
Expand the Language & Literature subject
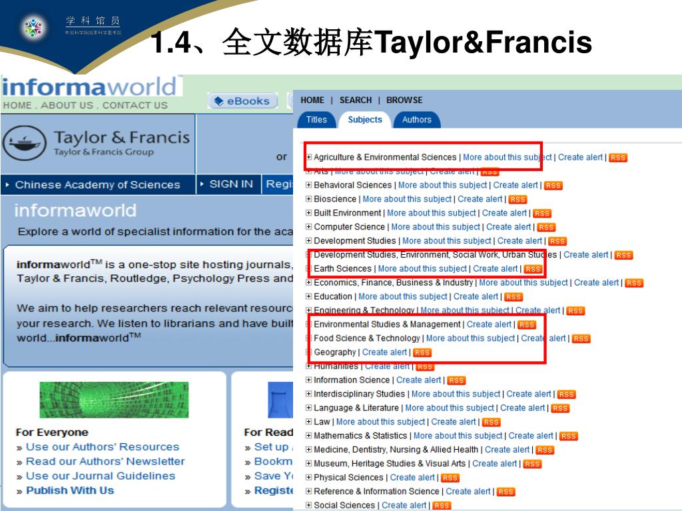(309, 407)
